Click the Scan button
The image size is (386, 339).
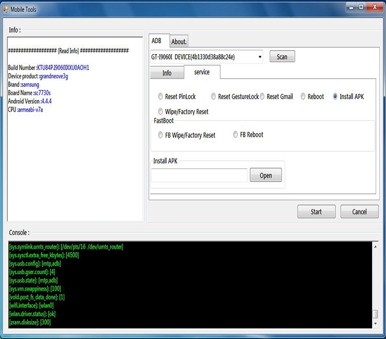click(282, 57)
